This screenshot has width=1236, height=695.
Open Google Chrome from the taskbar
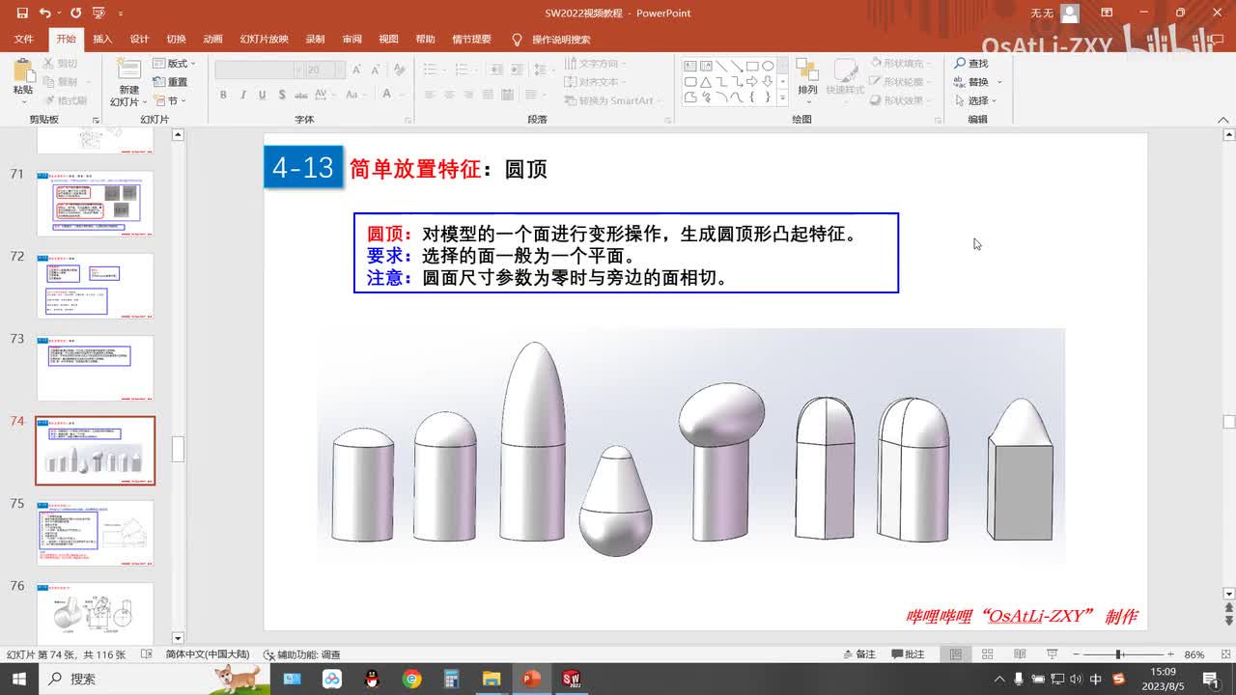(x=411, y=679)
